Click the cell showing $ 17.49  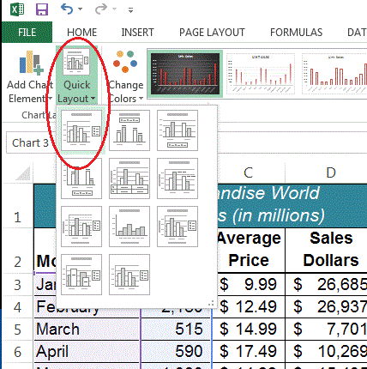pyautogui.click(x=249, y=351)
